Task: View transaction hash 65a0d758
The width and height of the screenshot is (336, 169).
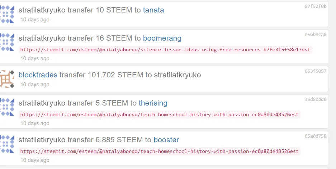Action: (316, 136)
